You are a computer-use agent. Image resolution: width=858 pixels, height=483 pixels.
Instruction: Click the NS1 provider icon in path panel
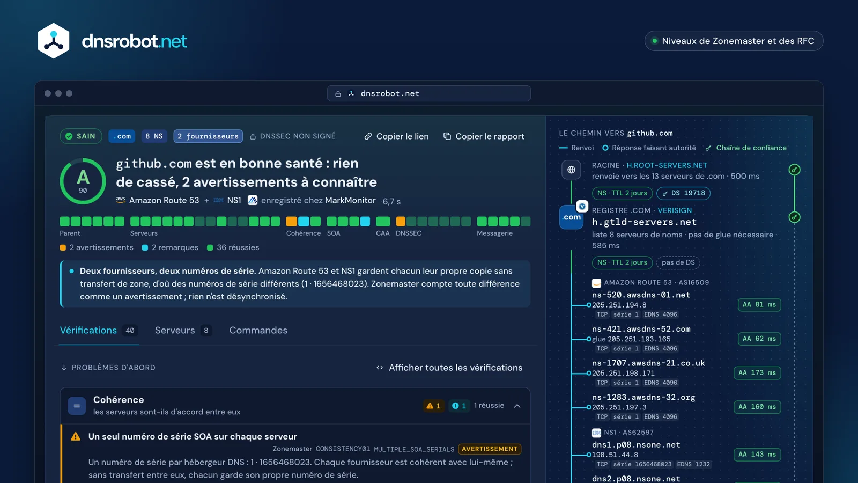[596, 433]
